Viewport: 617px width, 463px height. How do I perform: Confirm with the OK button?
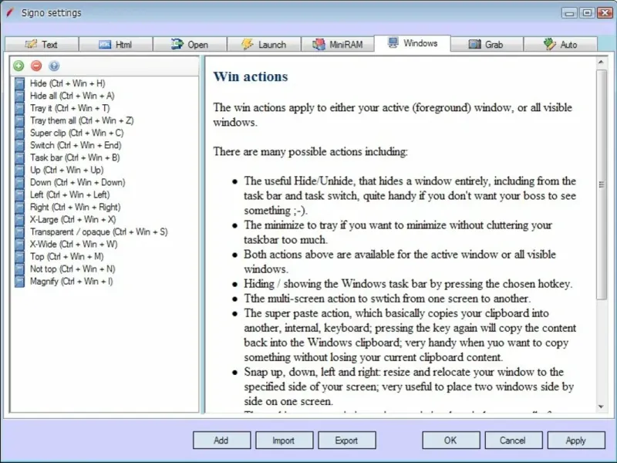pos(451,440)
